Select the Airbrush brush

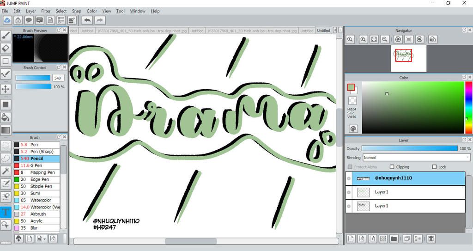36,214
